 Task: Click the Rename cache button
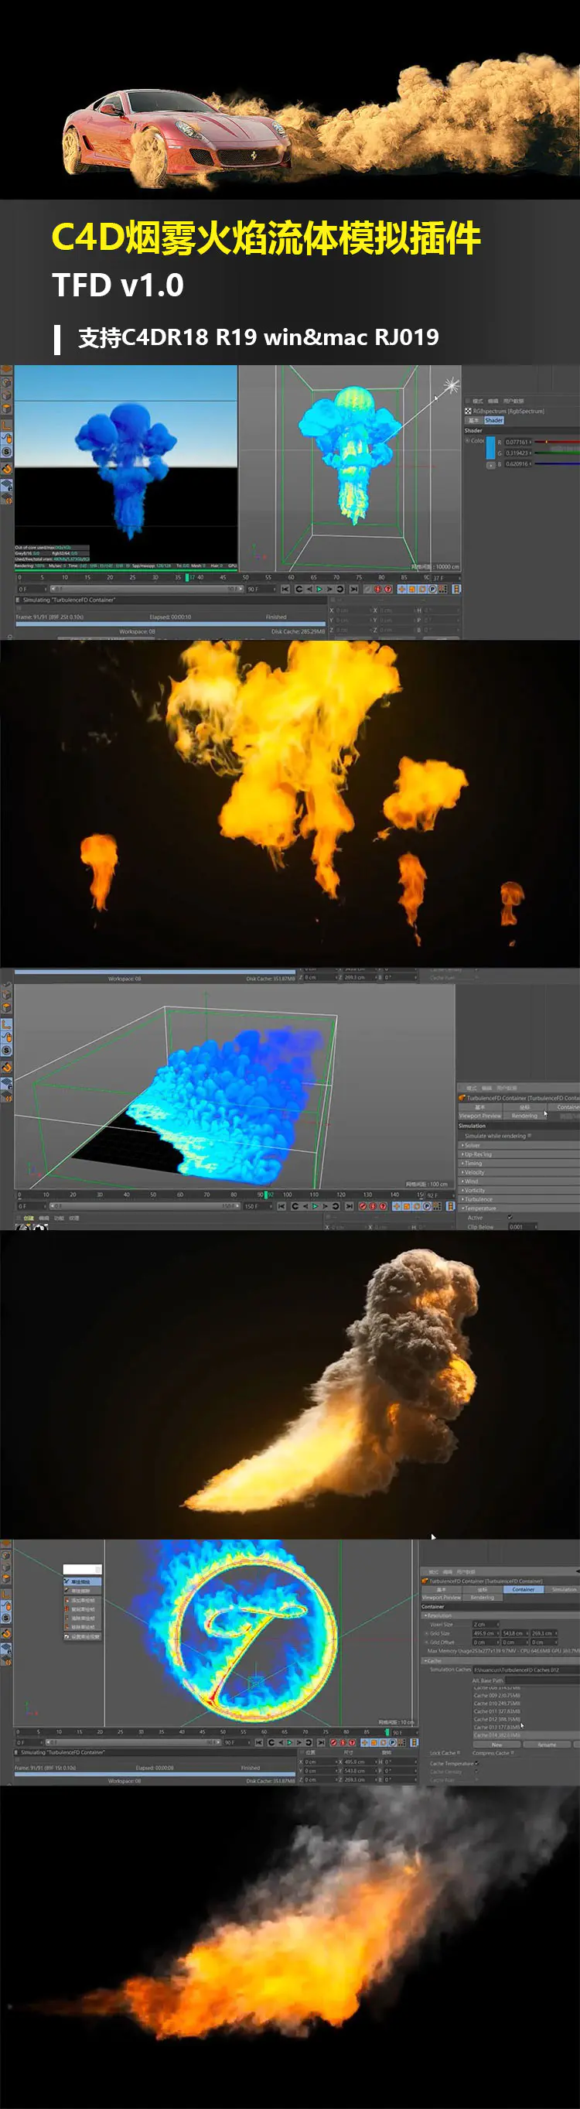point(547,1745)
